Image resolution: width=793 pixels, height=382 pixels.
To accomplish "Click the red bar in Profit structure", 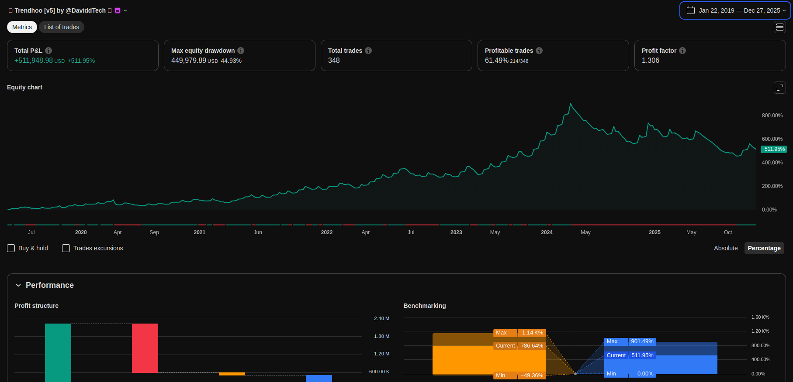I will (x=145, y=348).
